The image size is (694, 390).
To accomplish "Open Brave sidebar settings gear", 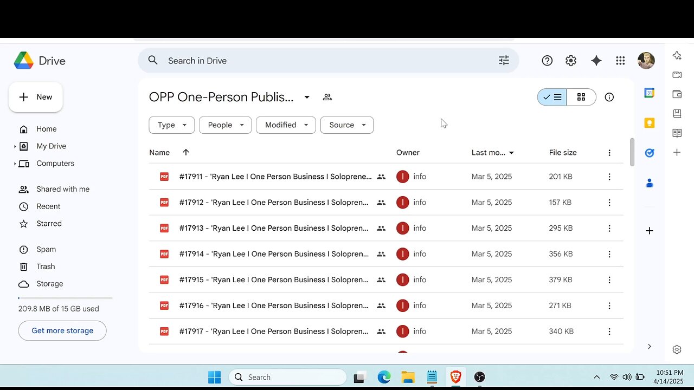I will point(677,349).
